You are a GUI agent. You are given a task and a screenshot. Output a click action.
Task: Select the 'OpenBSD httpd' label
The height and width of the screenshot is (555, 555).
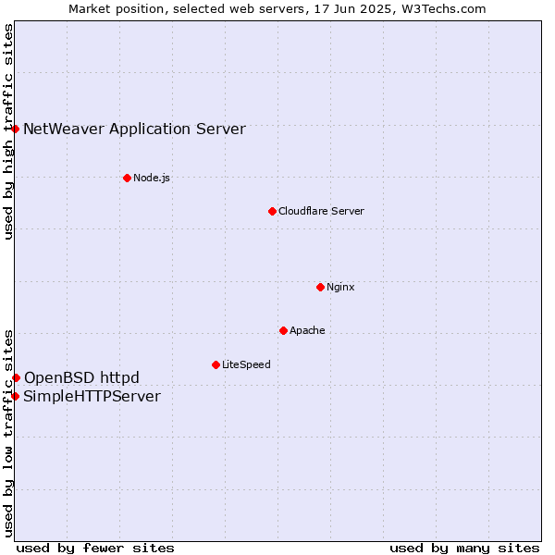81,377
